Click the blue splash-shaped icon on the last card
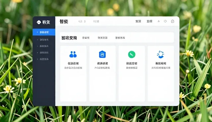 pos(161,54)
